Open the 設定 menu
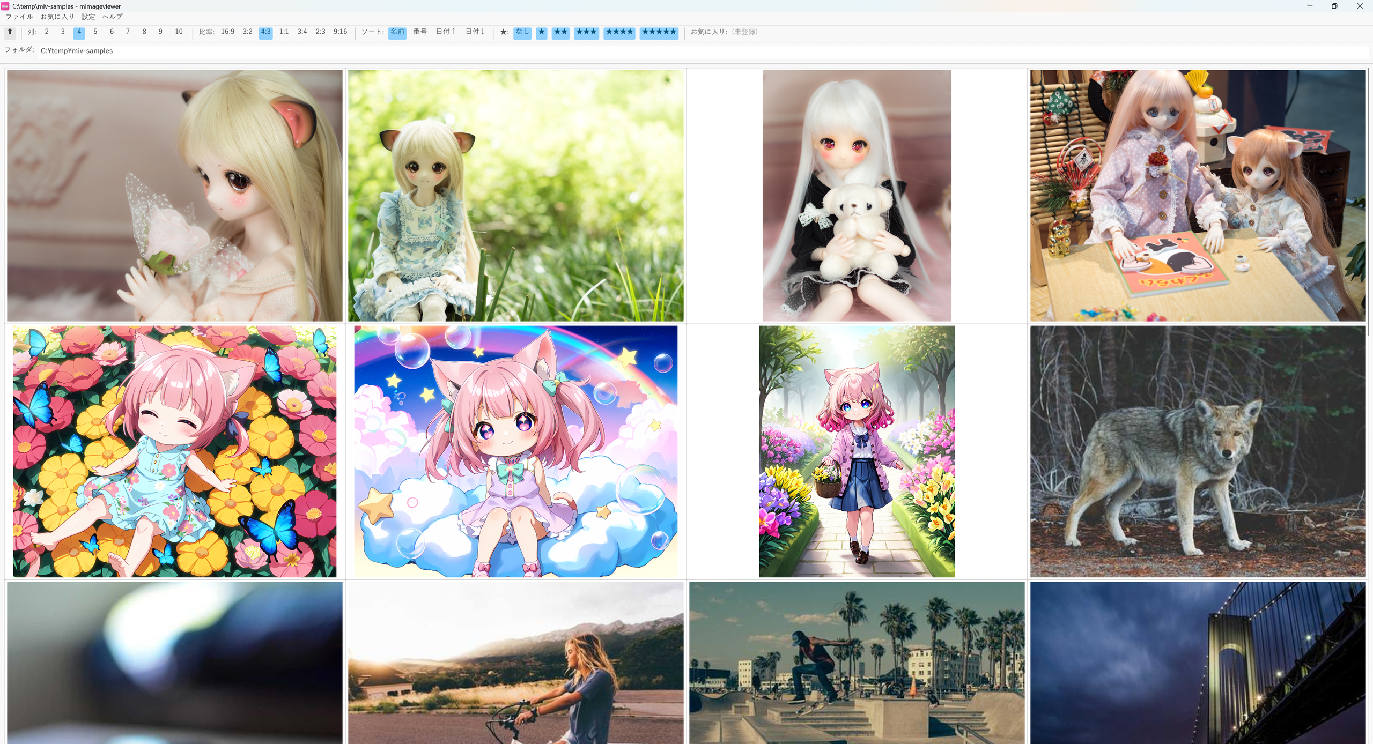The width and height of the screenshot is (1373, 744). 88,17
